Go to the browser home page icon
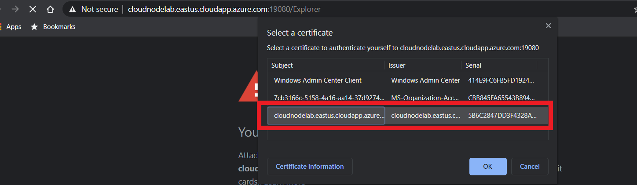Image resolution: width=637 pixels, height=185 pixels. pyautogui.click(x=51, y=9)
